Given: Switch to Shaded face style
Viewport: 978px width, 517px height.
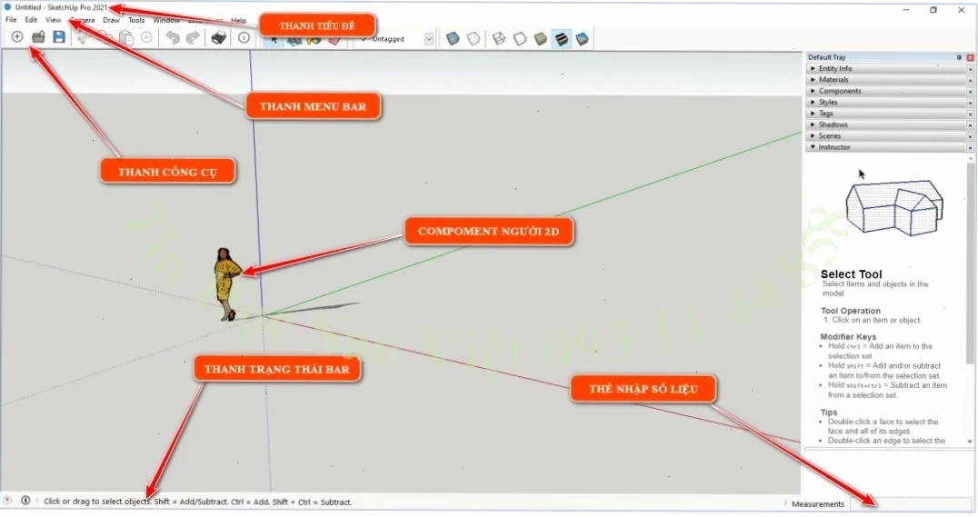Looking at the screenshot, I should 540,39.
